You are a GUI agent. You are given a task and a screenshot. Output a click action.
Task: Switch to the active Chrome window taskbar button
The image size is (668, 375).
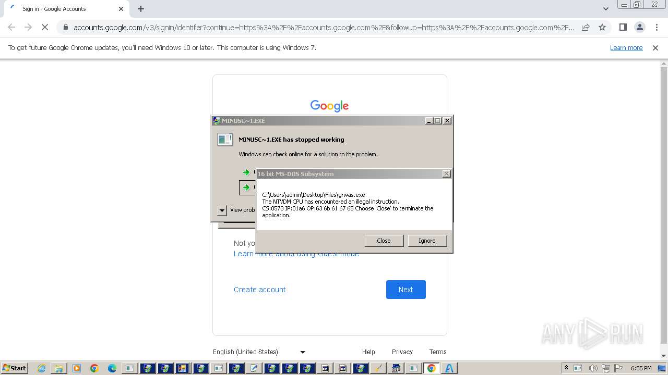pyautogui.click(x=432, y=368)
